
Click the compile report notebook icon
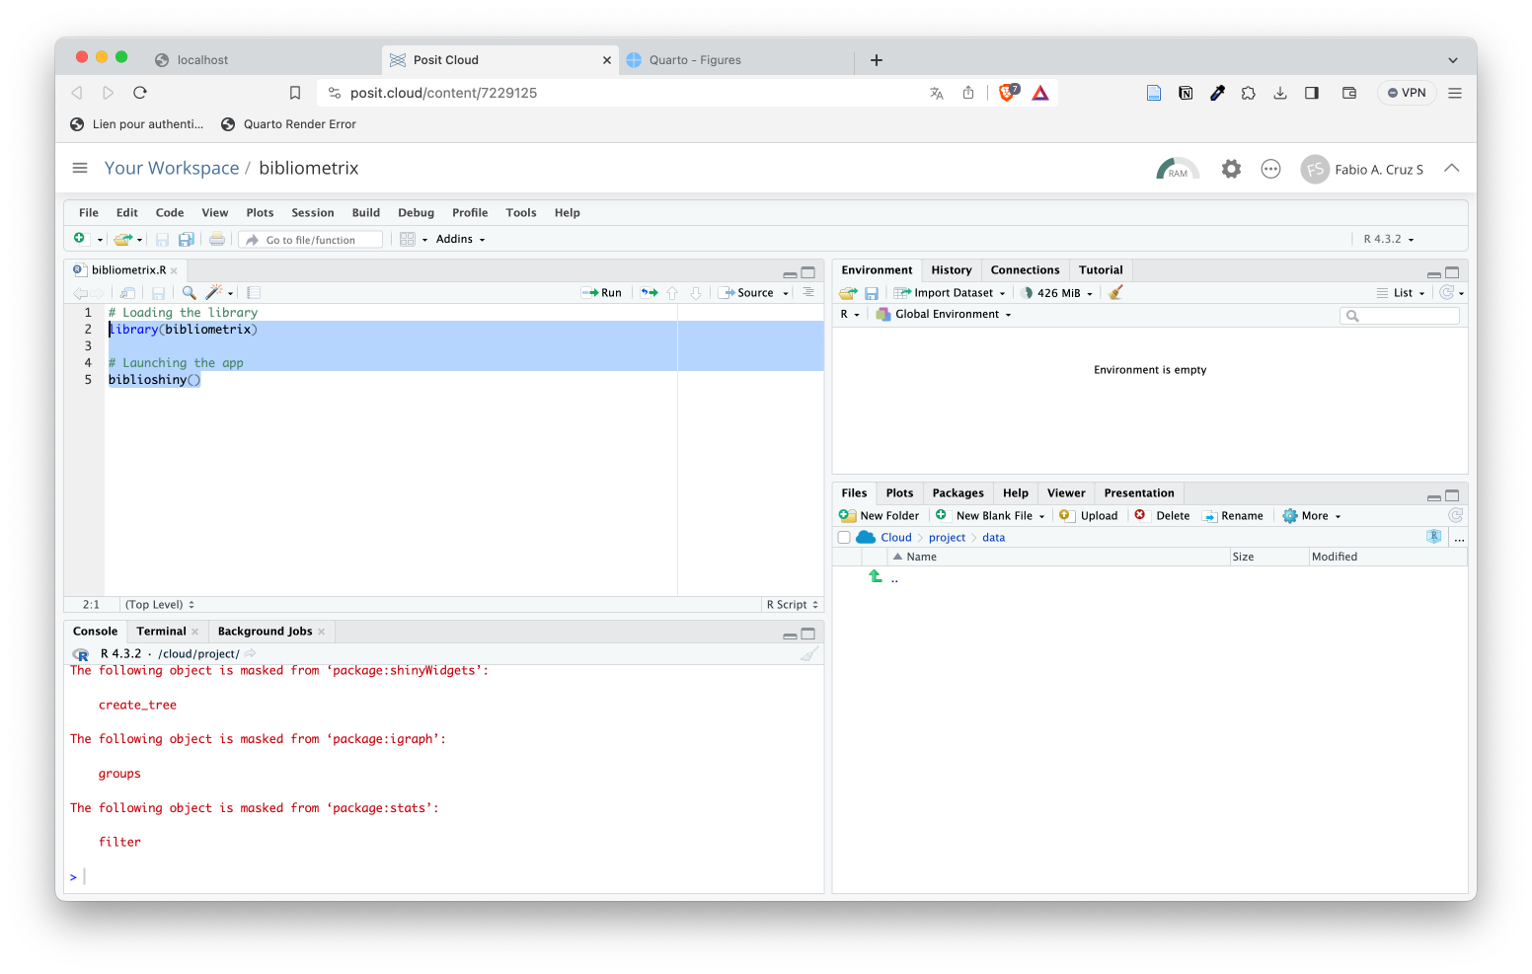pos(254,293)
